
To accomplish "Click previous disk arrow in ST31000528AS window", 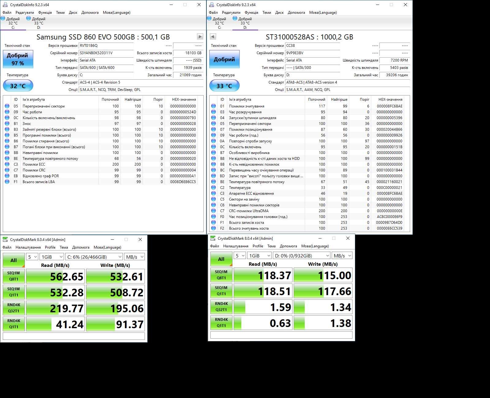I will click(213, 37).
